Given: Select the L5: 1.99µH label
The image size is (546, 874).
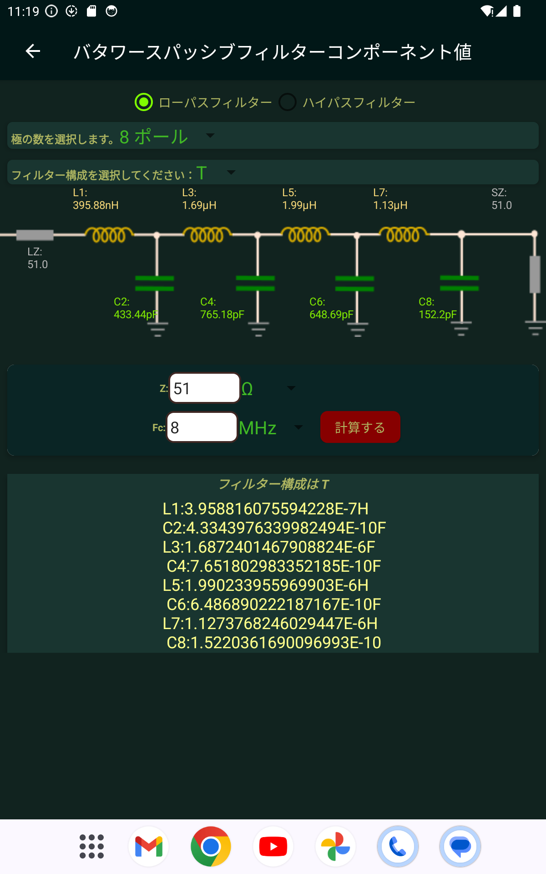Looking at the screenshot, I should click(299, 199).
